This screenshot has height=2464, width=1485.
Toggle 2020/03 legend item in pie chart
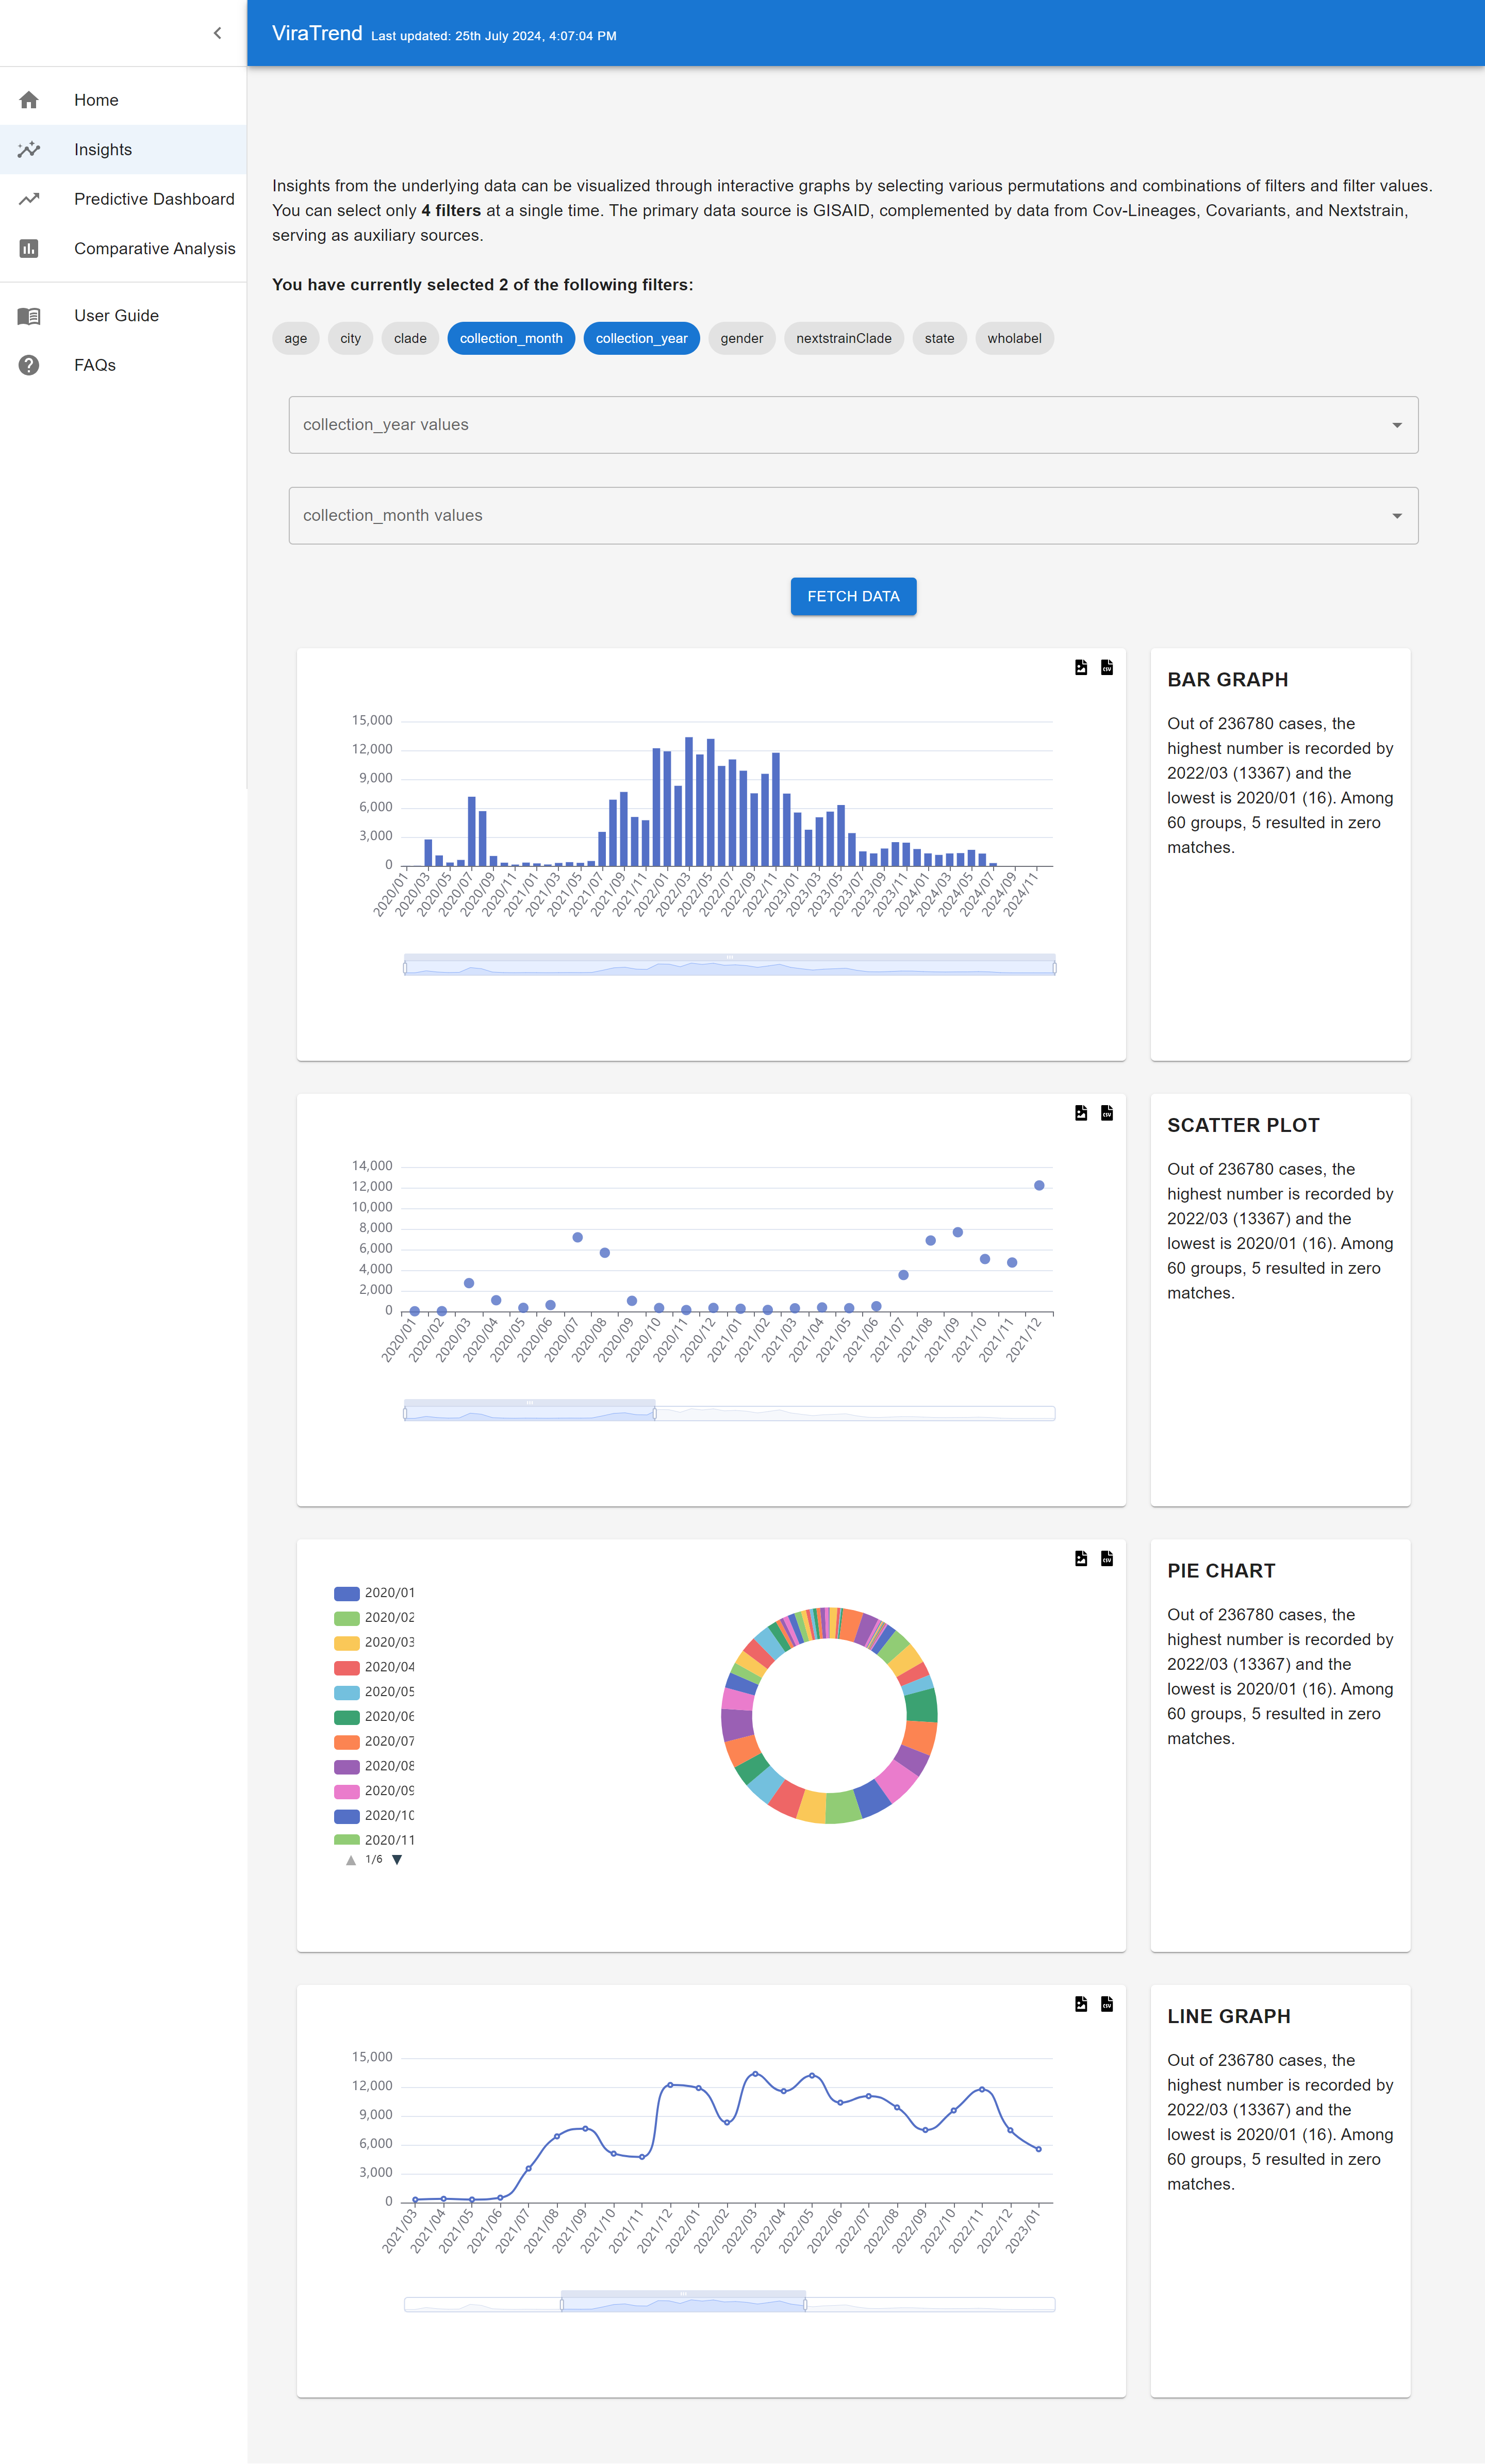(375, 1642)
